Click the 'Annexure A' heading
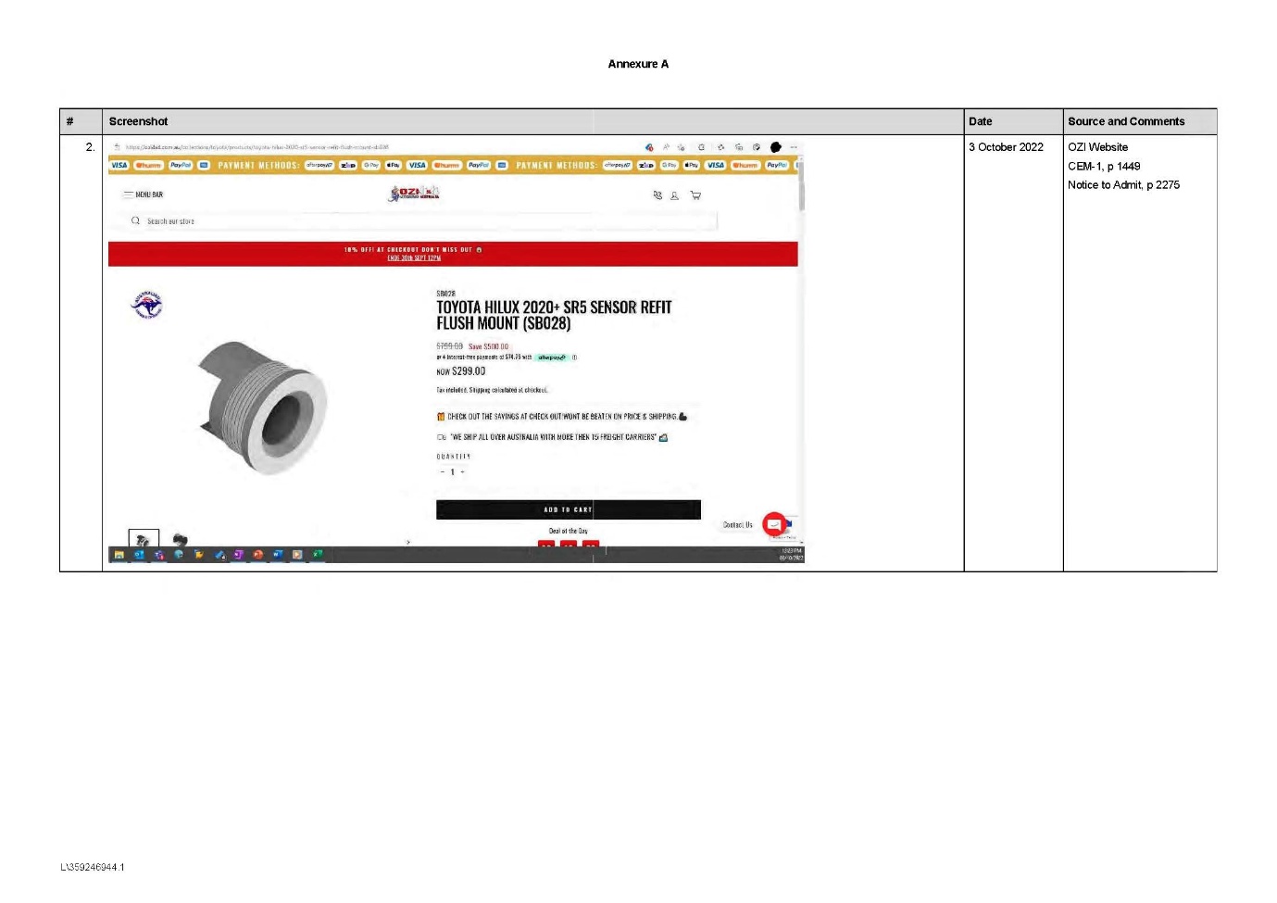1277x903 pixels. 638,64
